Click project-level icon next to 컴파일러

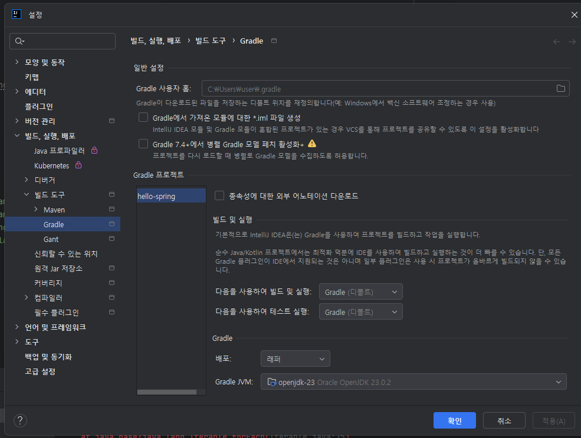coord(111,297)
